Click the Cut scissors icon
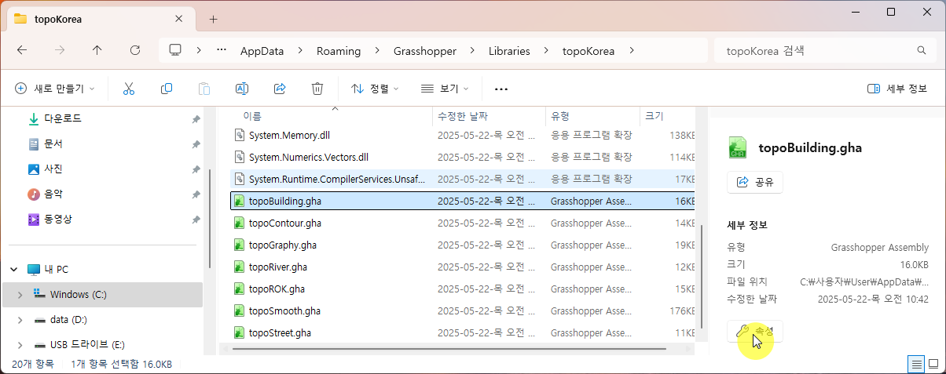Screen dimensions: 946x374 click(x=129, y=89)
